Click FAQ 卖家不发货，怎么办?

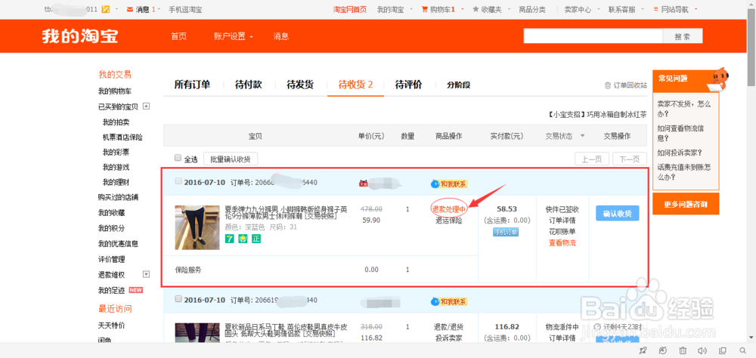[x=683, y=109]
